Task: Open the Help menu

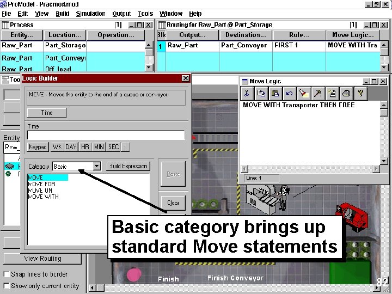Action: coord(195,14)
